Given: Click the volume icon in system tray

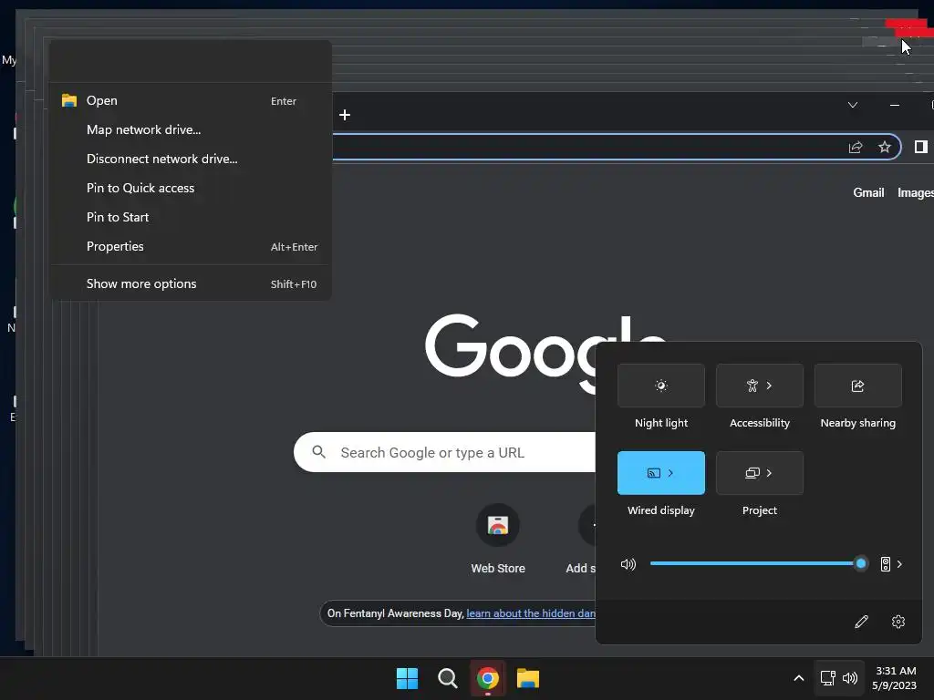Looking at the screenshot, I should point(850,678).
